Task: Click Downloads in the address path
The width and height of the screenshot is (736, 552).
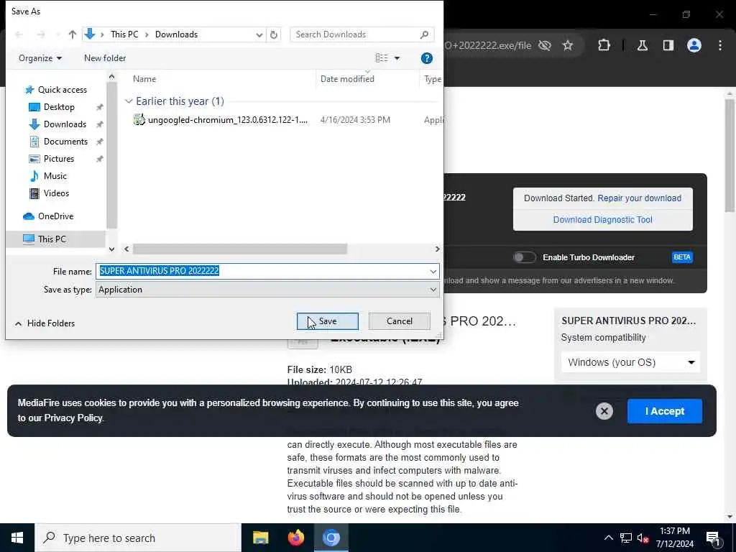Action: 177,34
